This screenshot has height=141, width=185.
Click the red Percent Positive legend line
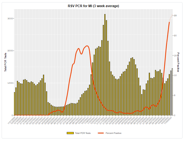click(x=101, y=133)
